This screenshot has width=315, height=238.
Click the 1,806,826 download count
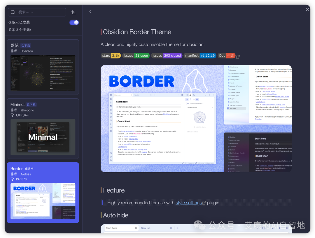pos(22,115)
